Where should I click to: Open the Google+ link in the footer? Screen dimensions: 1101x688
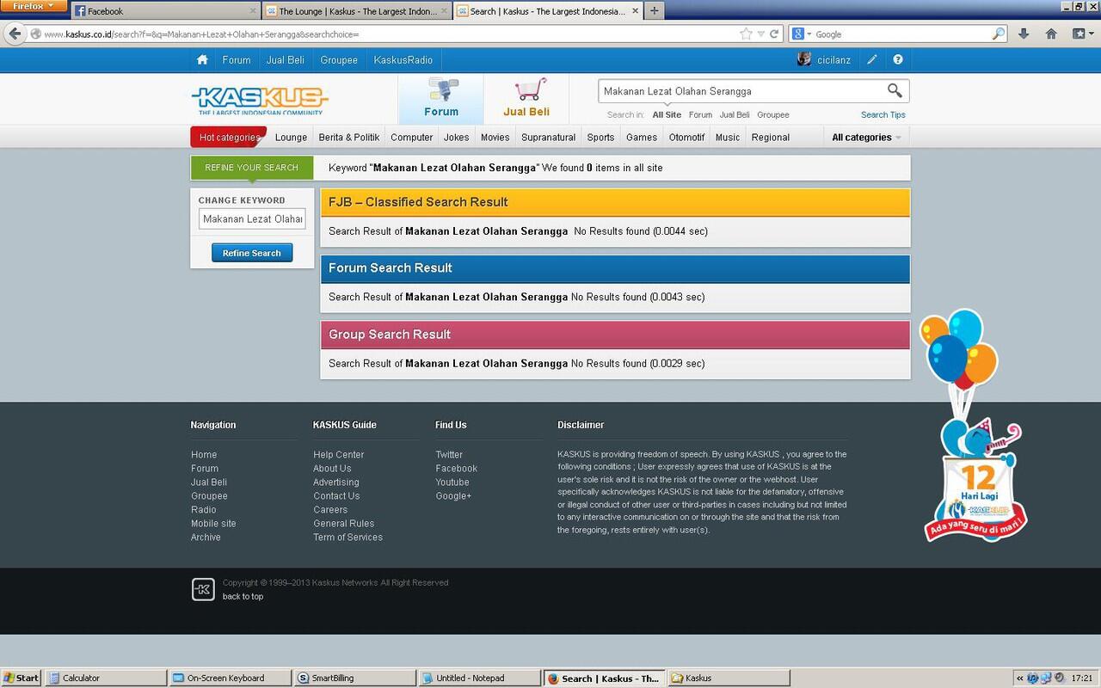453,496
